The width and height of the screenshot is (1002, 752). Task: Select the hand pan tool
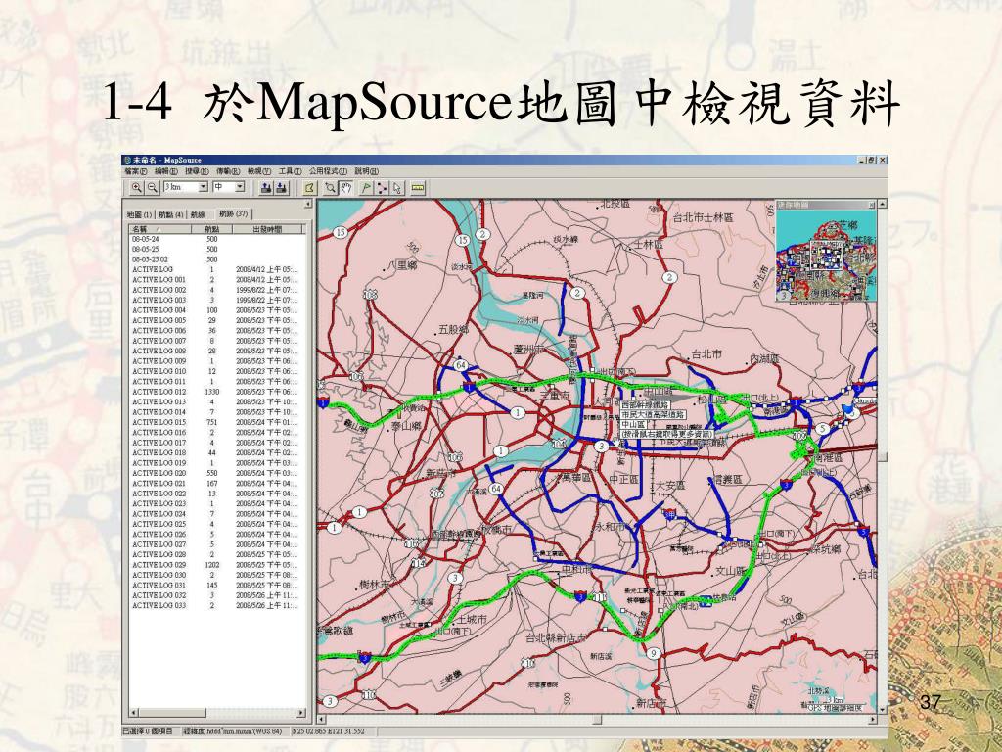click(345, 188)
